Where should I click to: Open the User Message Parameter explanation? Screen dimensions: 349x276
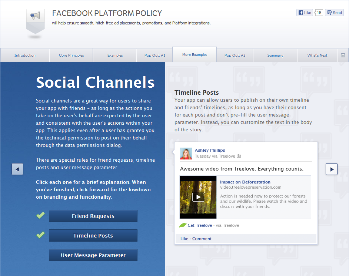coord(93,255)
